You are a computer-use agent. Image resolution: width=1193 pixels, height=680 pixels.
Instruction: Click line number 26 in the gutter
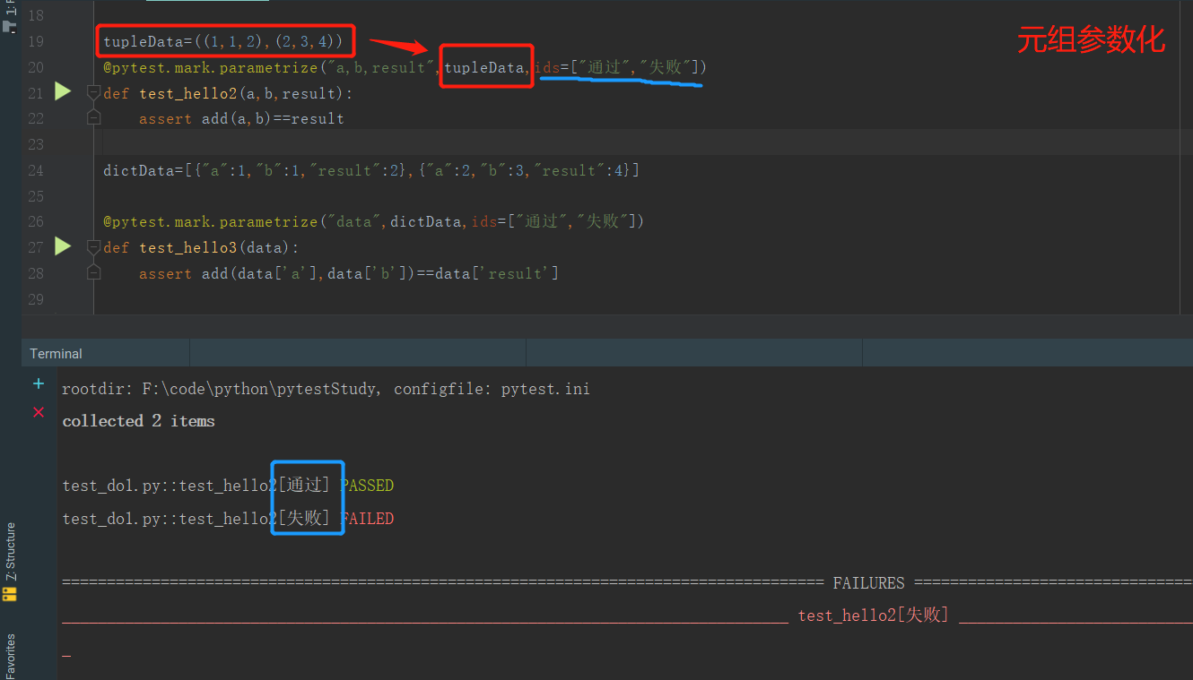[35, 221]
